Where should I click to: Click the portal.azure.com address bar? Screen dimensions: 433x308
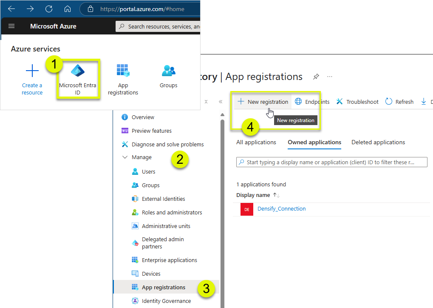[x=142, y=9]
